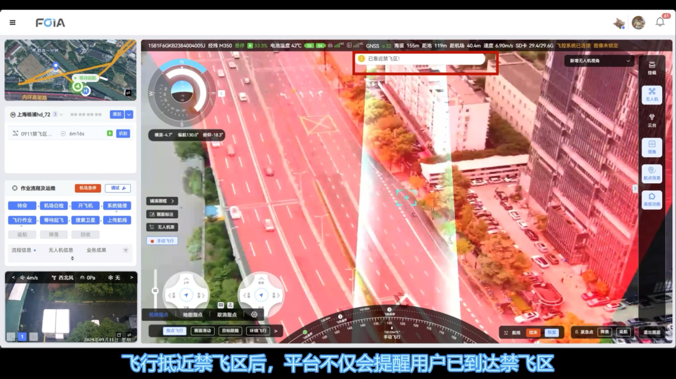Adjust the vertical slider showing 50
The height and width of the screenshot is (379, 676).
click(155, 290)
